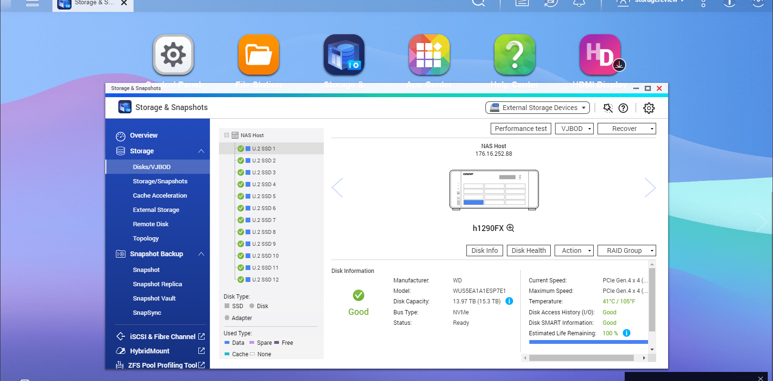
Task: Click the disk information horizontal scrollbar
Action: [x=581, y=358]
